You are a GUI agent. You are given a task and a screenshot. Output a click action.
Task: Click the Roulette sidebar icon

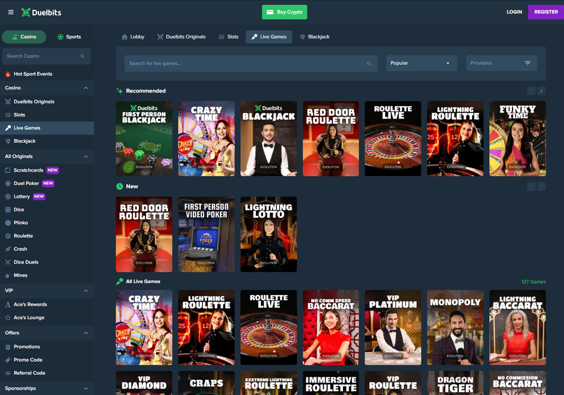(x=8, y=236)
